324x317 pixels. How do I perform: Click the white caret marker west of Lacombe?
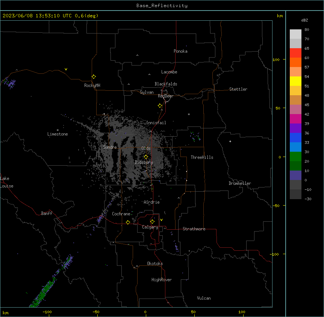click(x=149, y=74)
